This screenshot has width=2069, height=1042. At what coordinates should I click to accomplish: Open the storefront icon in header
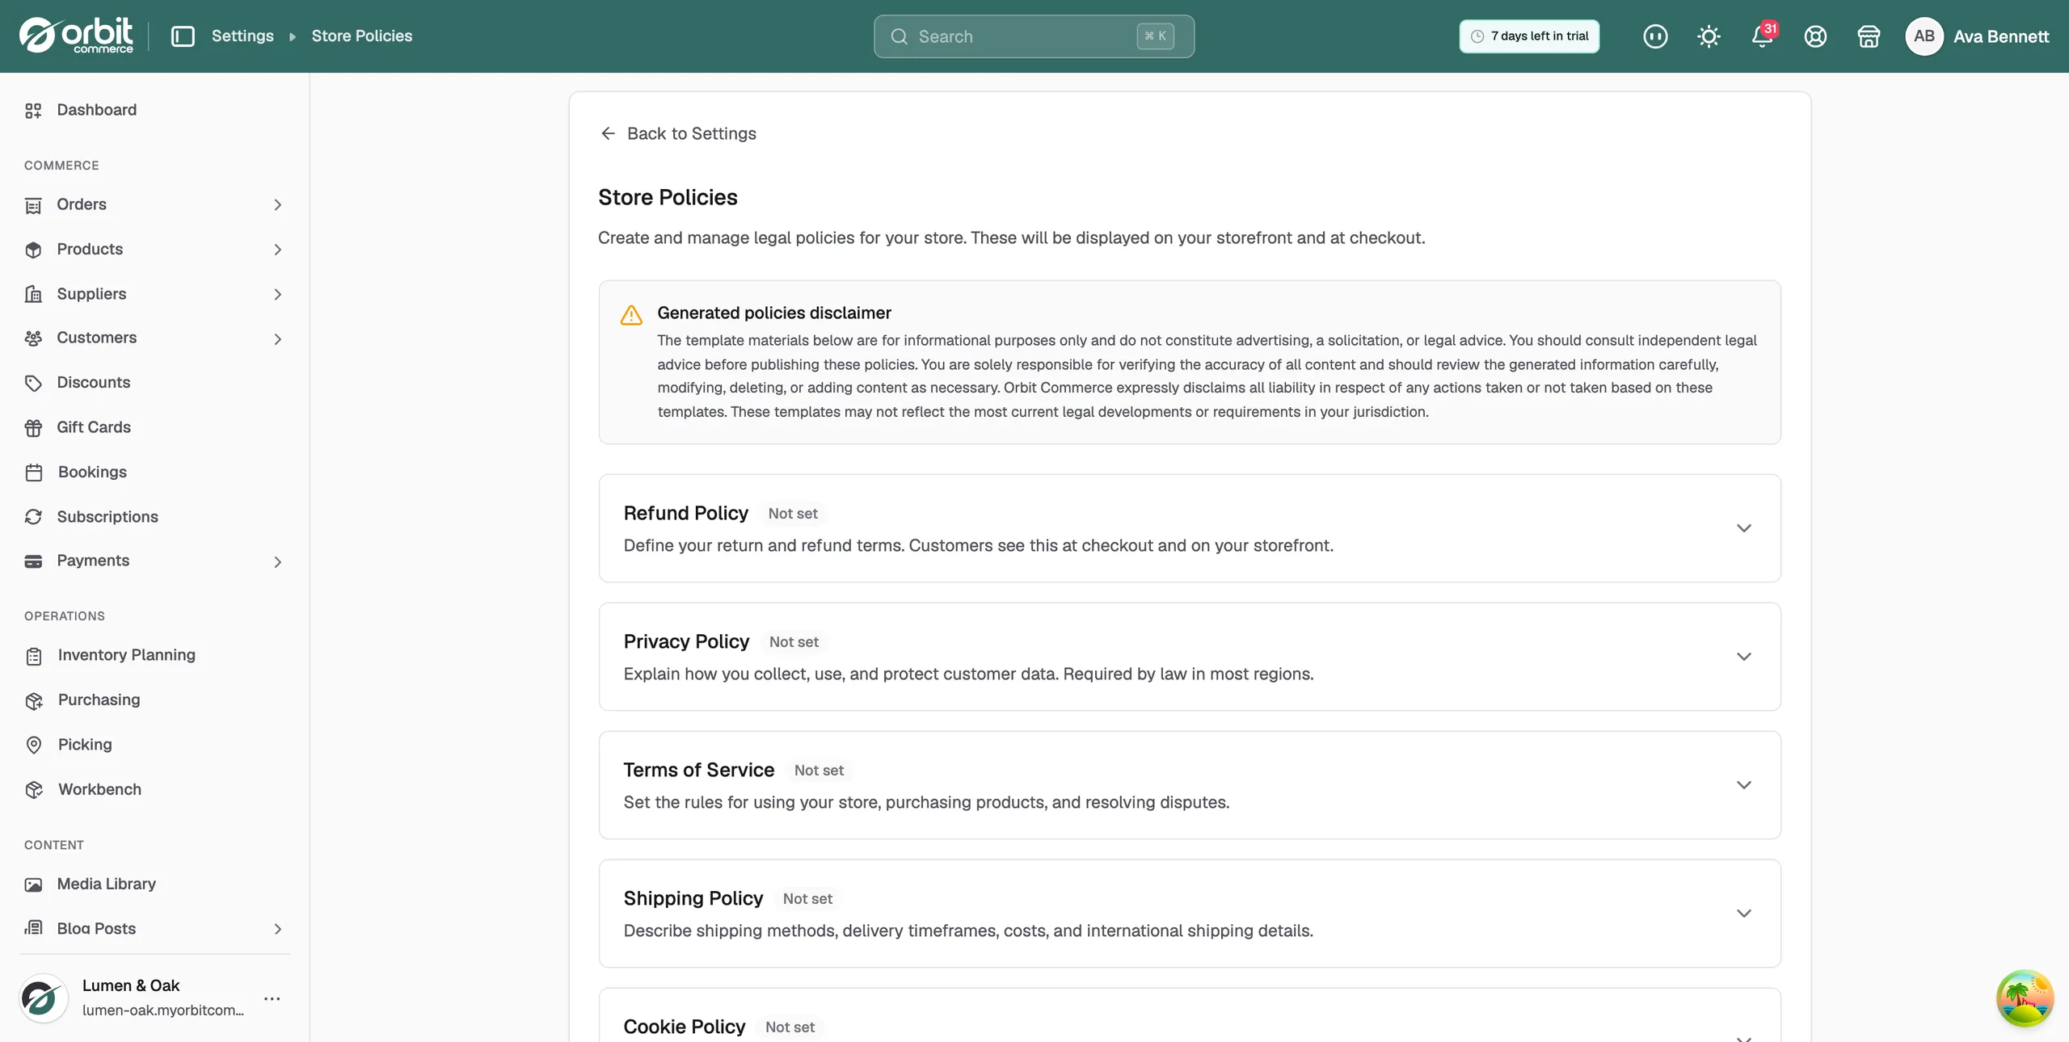click(x=1869, y=36)
